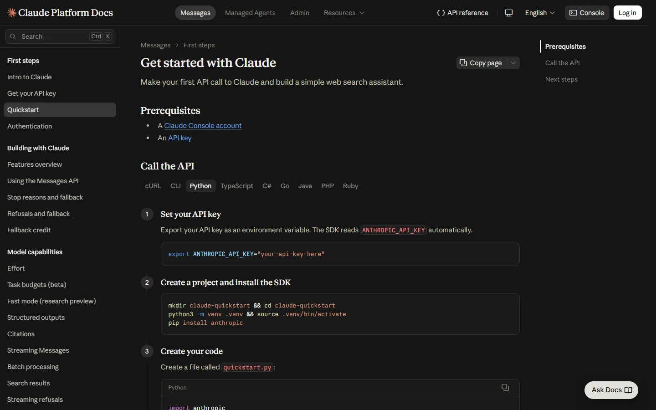The image size is (656, 410).
Task: Select the CLI code tab
Action: 175,186
